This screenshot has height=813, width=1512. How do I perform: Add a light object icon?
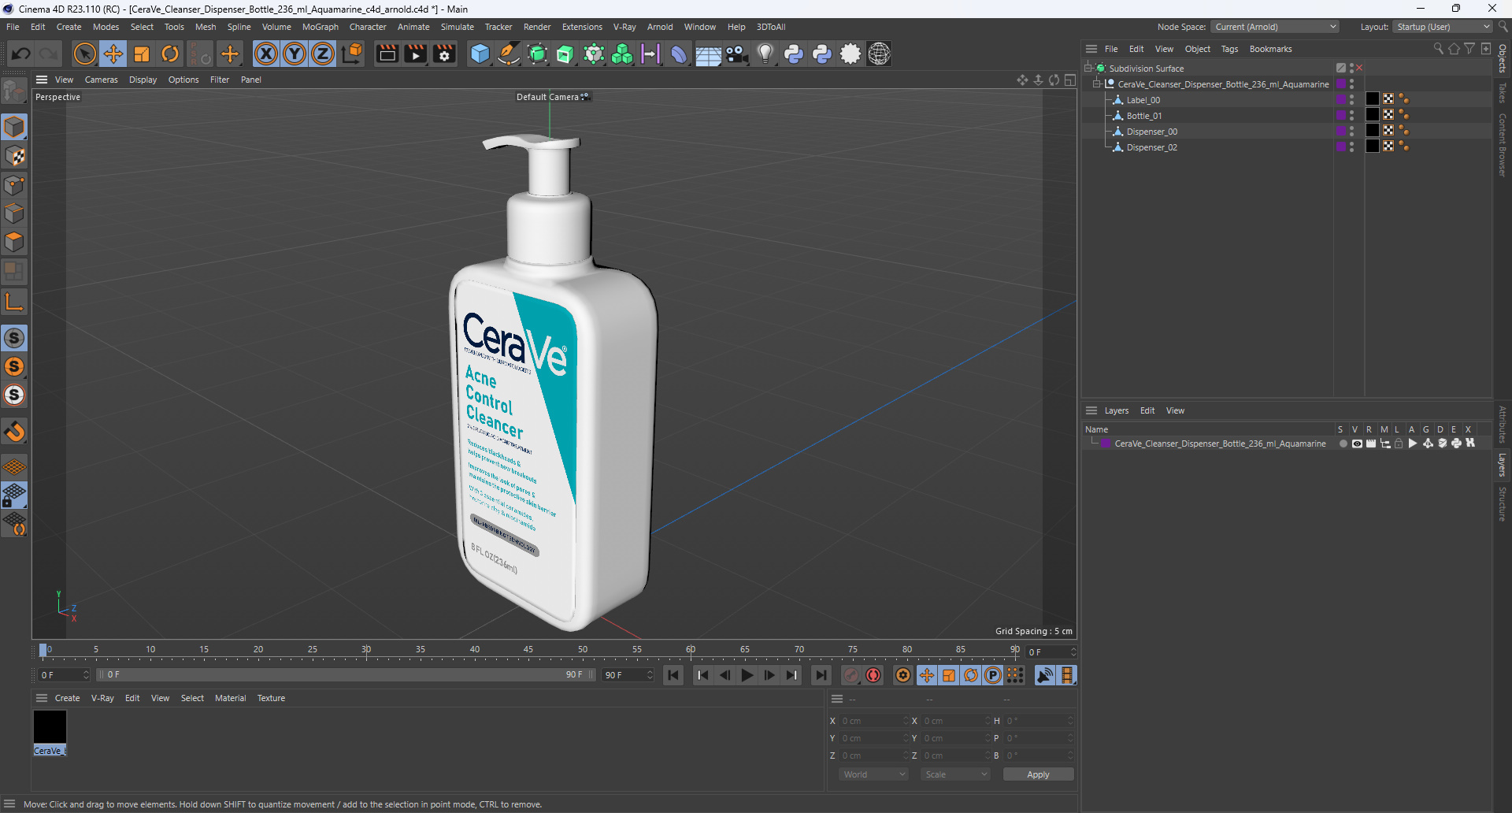[765, 54]
